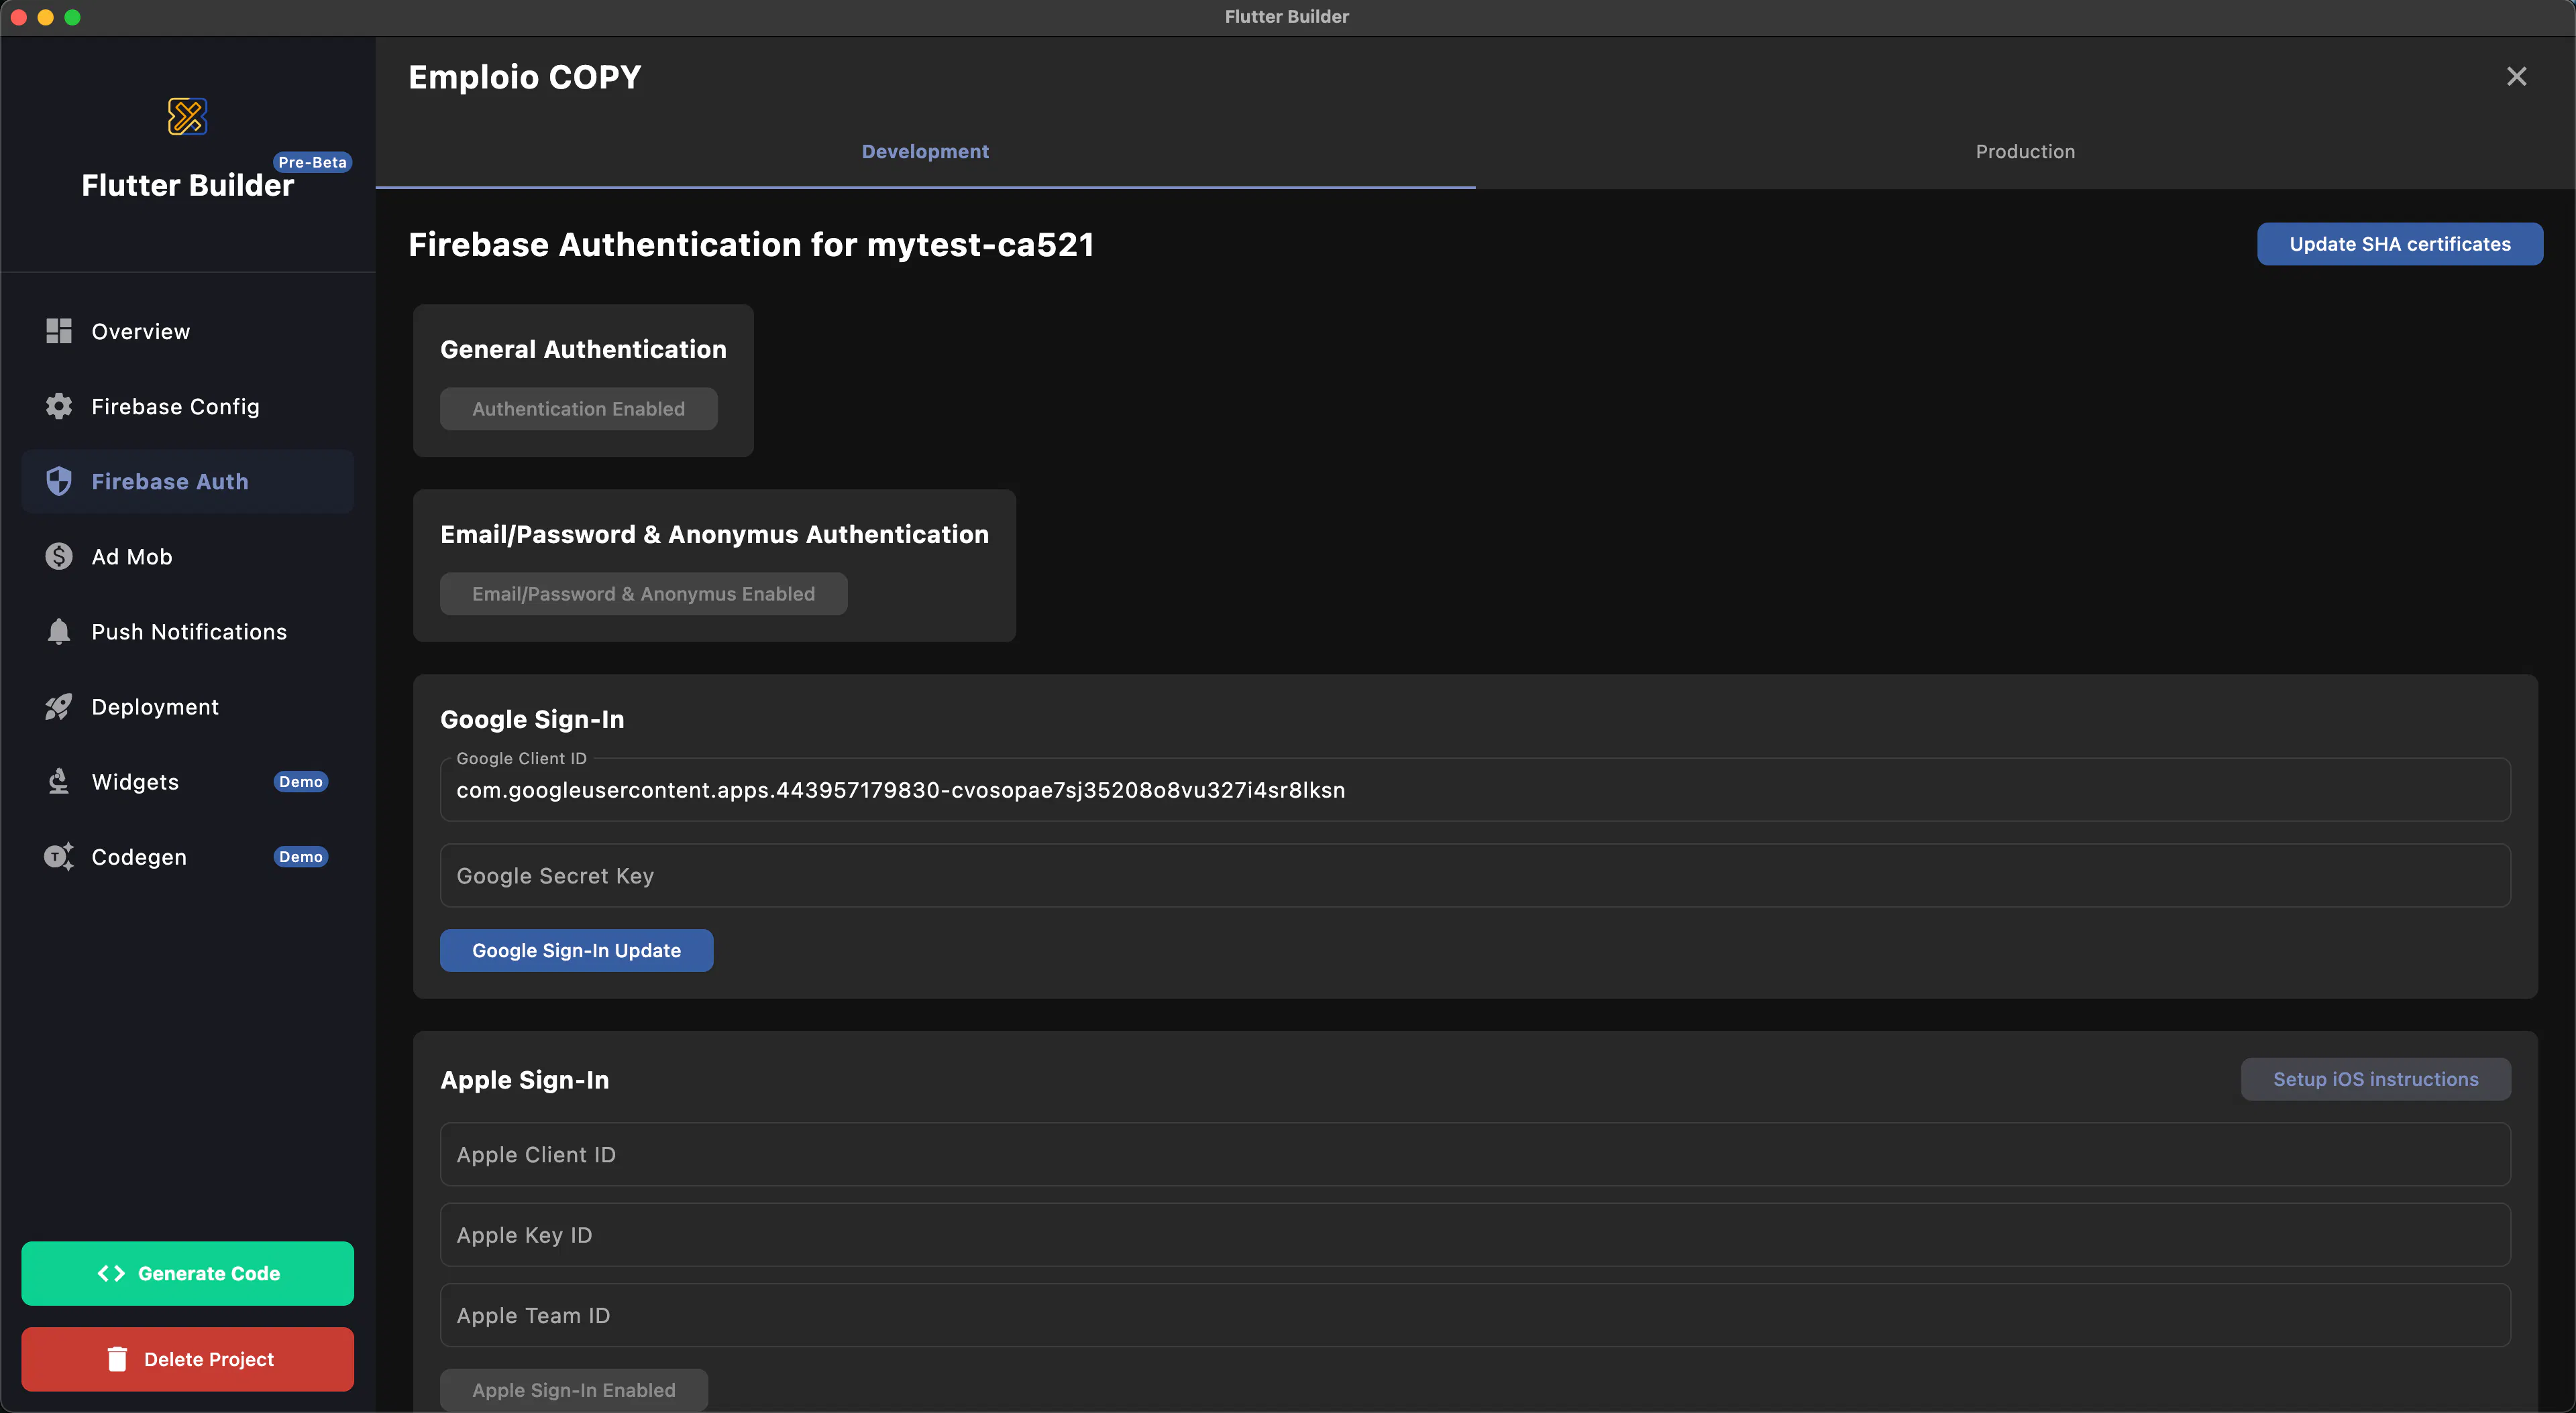Viewport: 2576px width, 1413px height.
Task: Open the Widgets demo section
Action: tap(188, 782)
